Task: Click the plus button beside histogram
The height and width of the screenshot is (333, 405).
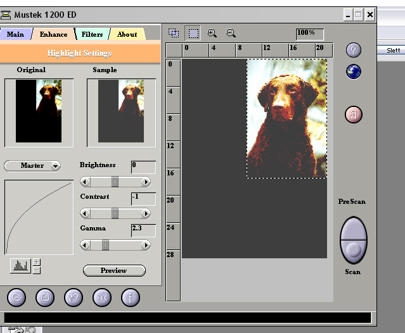Action: coord(37,262)
